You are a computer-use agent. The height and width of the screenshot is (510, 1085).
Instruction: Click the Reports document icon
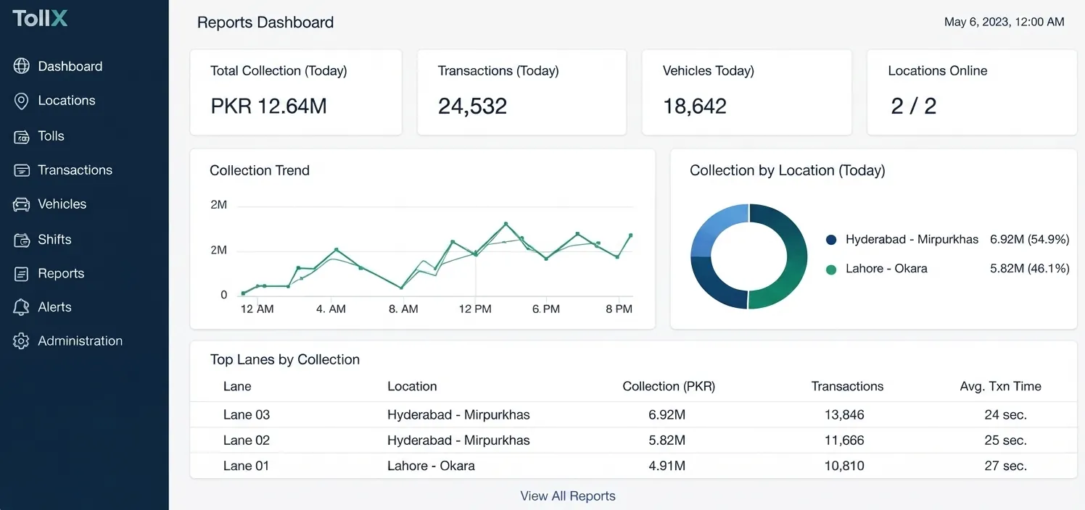click(22, 274)
